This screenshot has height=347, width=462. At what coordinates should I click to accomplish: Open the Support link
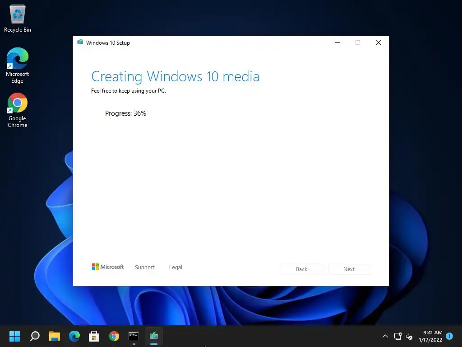145,267
